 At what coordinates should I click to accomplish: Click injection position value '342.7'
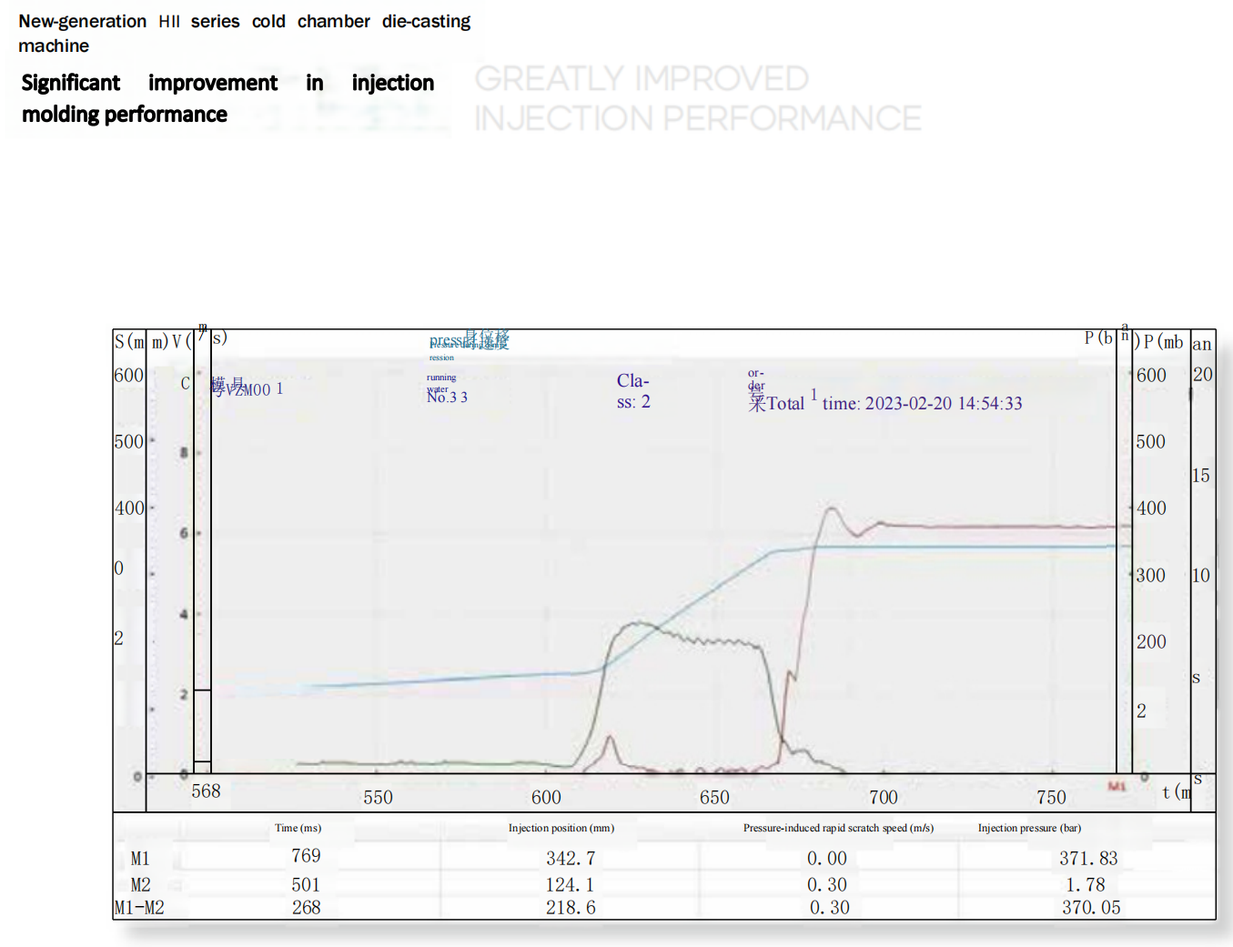(x=571, y=858)
